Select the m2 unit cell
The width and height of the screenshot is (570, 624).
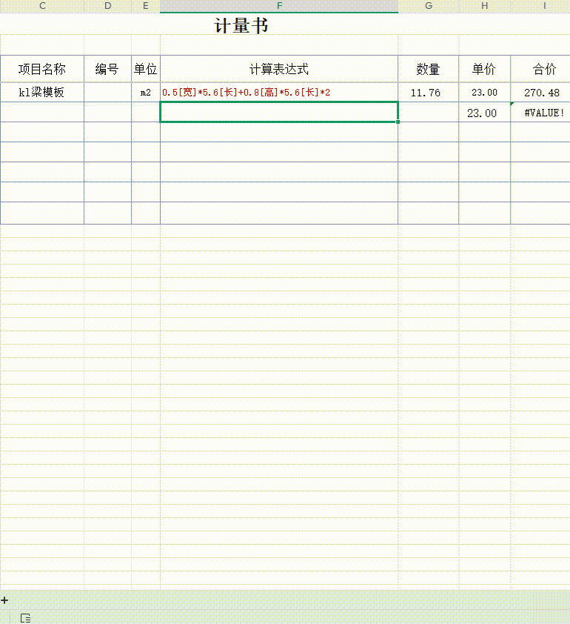146,93
